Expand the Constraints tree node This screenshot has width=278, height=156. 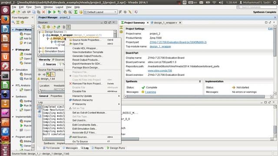(x=40, y=48)
